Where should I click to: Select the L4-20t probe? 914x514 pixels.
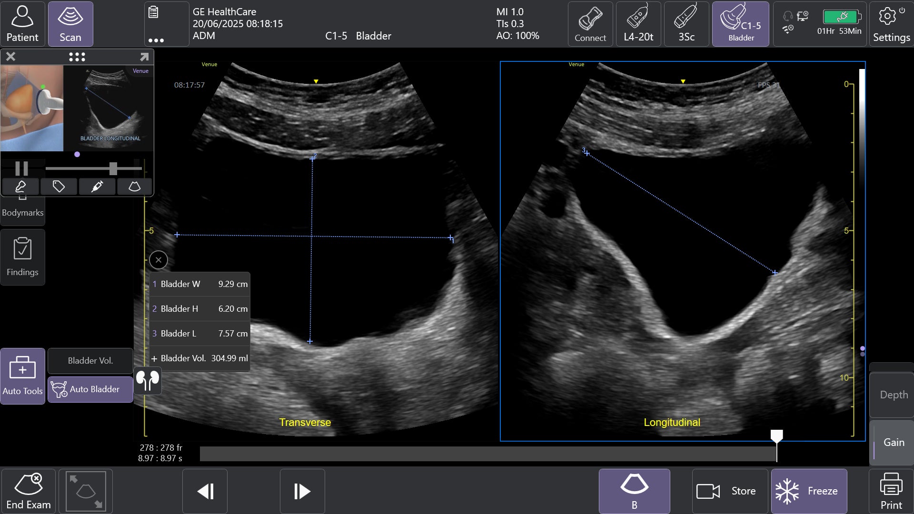point(638,24)
